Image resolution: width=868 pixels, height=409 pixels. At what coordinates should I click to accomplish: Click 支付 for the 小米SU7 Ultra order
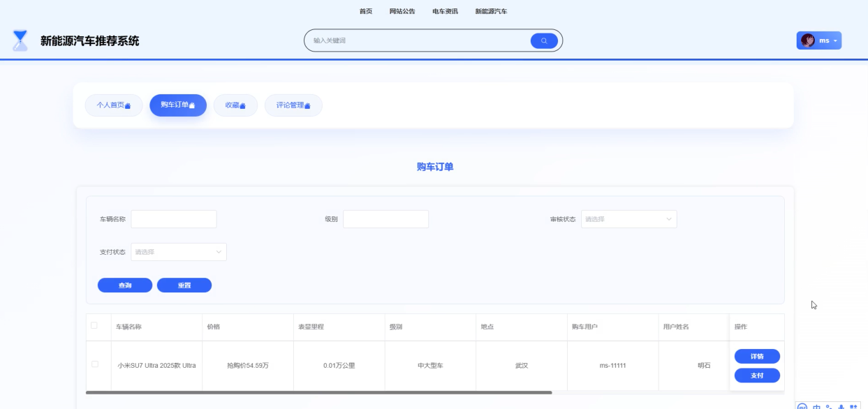[756, 375]
